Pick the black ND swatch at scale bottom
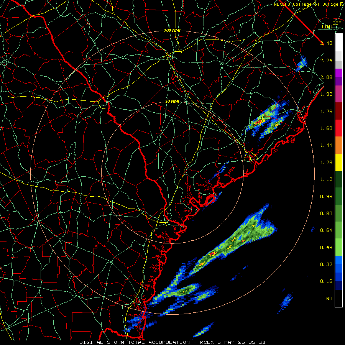Screen dimensions: 345x345 pyautogui.click(x=338, y=298)
